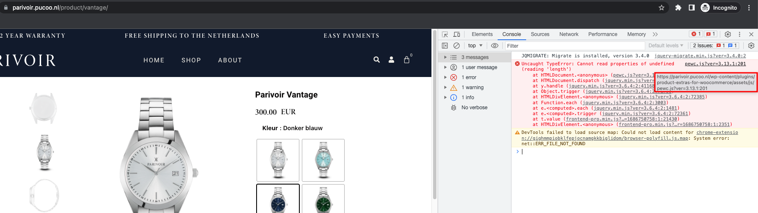Switch to the Network tab
Screen dimensions: 758x213
568,34
